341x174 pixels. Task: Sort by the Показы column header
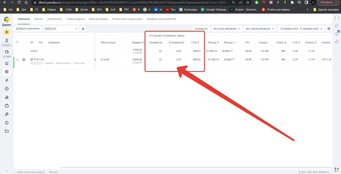(x=263, y=43)
